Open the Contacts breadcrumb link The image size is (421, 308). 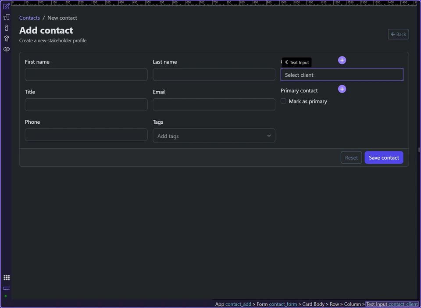coord(29,18)
